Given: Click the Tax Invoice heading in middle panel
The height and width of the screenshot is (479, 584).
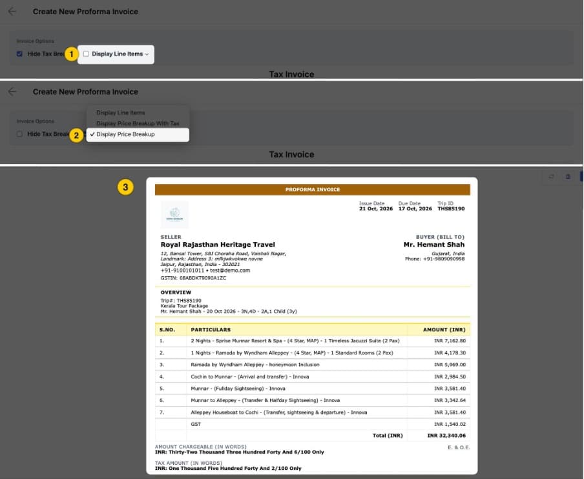Looking at the screenshot, I should click(291, 154).
